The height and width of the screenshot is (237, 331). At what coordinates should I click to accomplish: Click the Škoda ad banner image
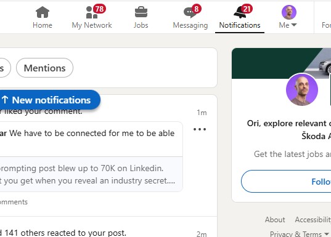click(282, 63)
